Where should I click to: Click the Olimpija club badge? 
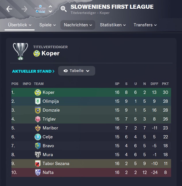pos(38,101)
